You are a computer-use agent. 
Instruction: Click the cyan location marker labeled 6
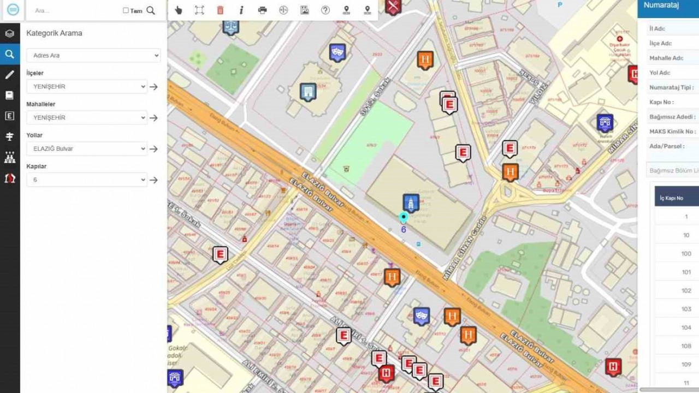pyautogui.click(x=404, y=217)
